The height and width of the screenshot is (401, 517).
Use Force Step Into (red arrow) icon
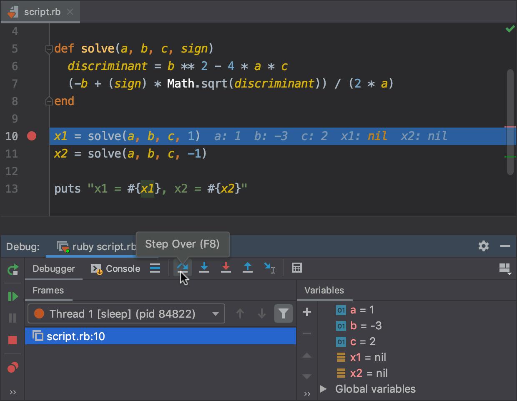(226, 268)
